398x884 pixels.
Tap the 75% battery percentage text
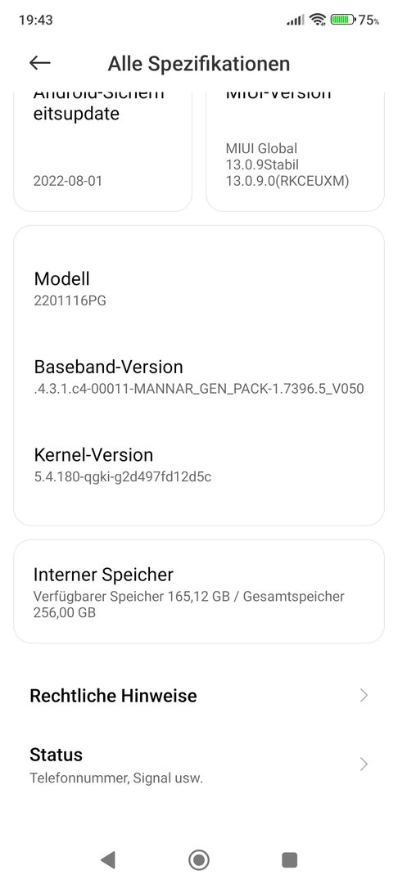[369, 20]
